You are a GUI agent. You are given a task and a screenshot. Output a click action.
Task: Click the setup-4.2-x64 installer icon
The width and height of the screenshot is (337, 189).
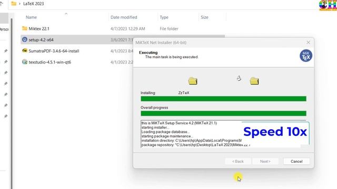pyautogui.click(x=25, y=39)
